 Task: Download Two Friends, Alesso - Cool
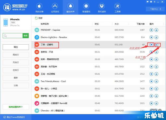tap(156, 81)
